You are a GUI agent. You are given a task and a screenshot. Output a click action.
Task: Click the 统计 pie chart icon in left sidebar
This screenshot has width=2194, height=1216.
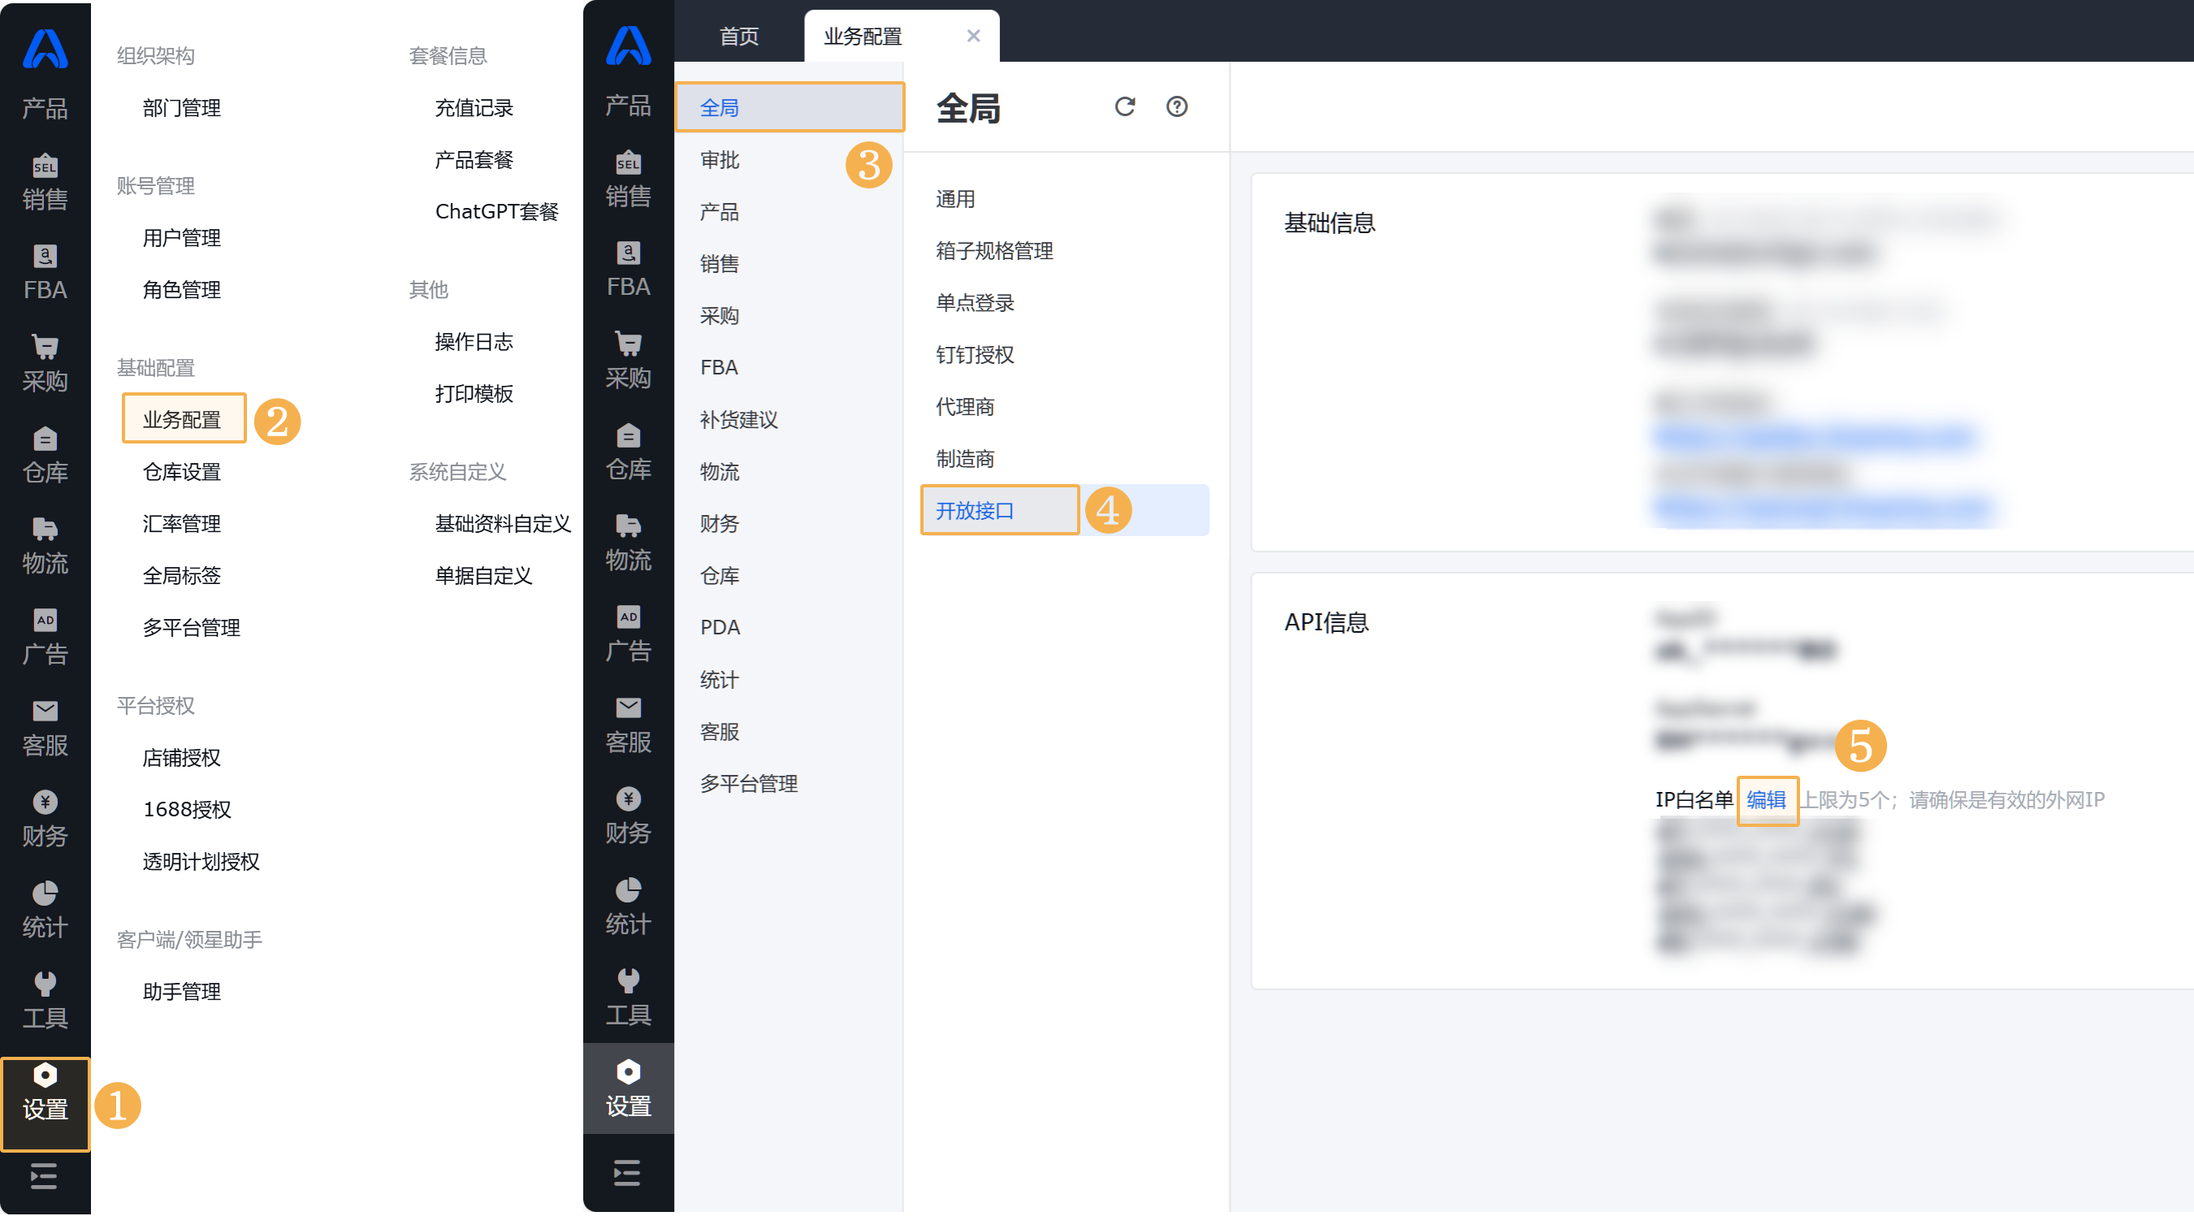[45, 894]
